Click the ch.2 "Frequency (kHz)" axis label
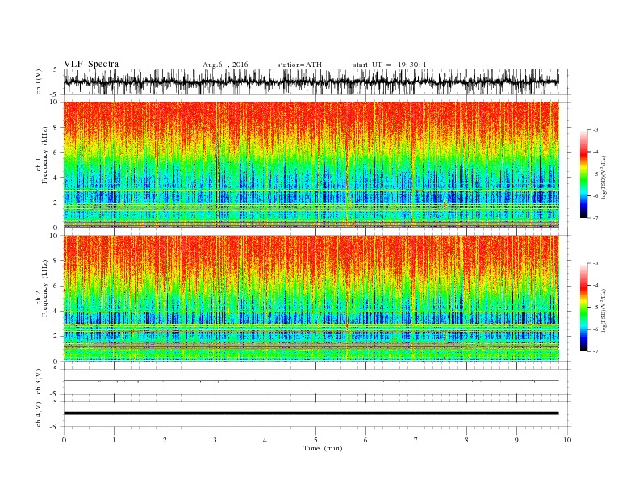 coord(45,289)
